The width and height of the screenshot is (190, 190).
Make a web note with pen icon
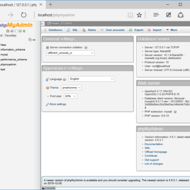(168, 15)
